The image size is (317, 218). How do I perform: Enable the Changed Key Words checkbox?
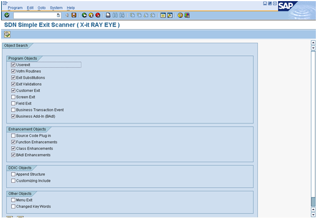point(13,206)
